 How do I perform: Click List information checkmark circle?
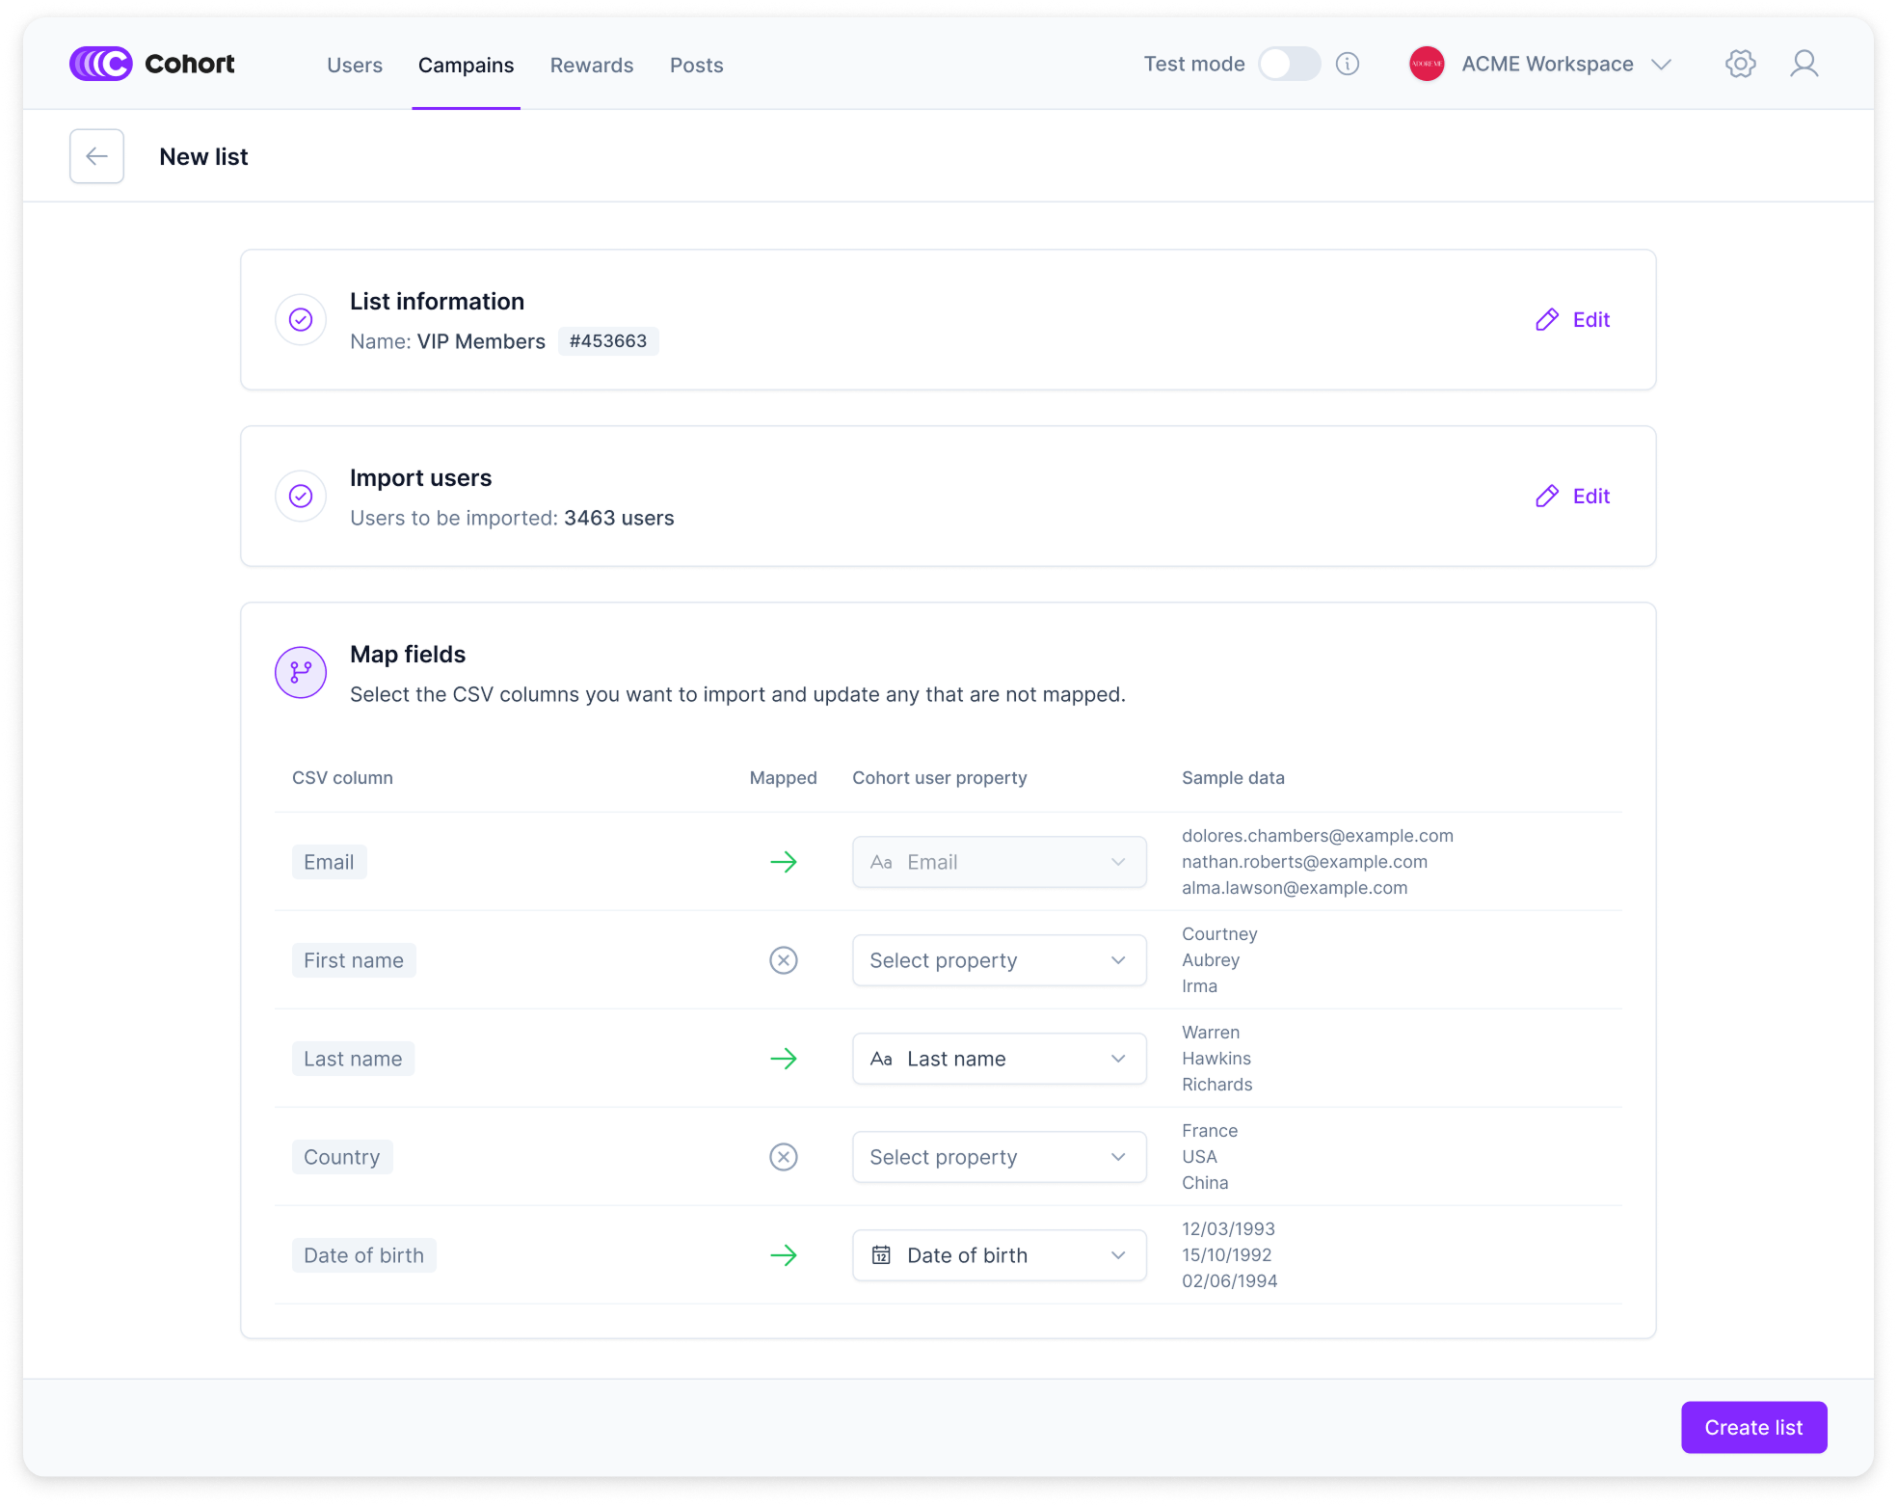click(x=301, y=319)
